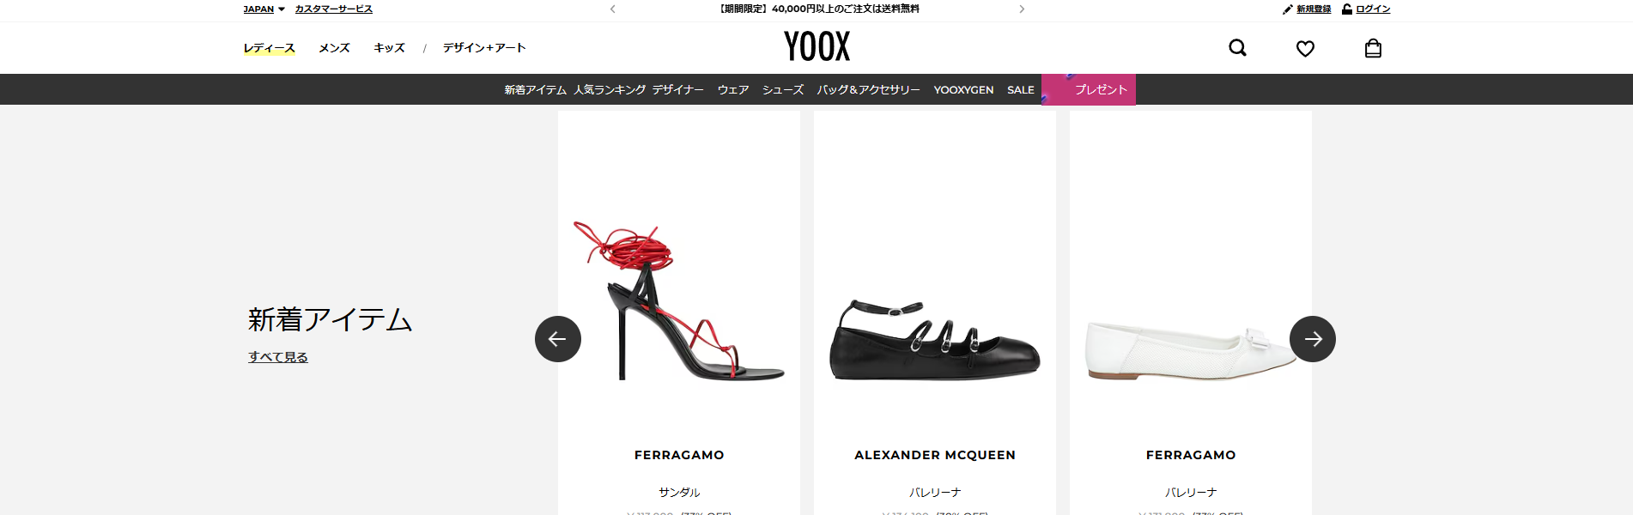Click ログイン login link

1366,9
